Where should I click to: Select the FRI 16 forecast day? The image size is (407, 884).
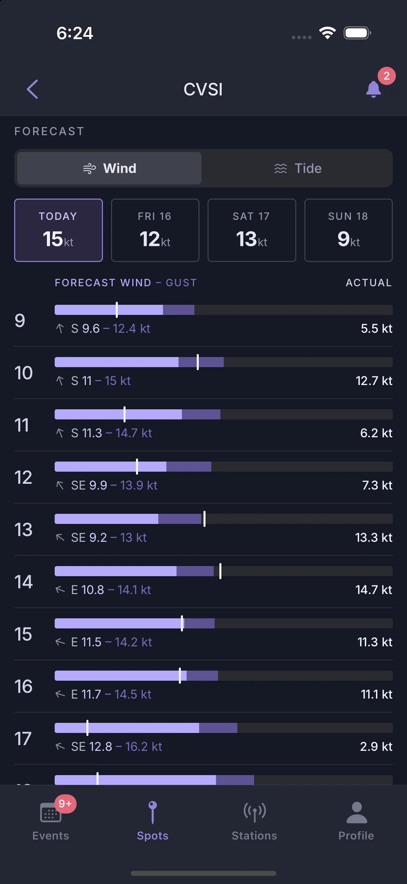[155, 230]
